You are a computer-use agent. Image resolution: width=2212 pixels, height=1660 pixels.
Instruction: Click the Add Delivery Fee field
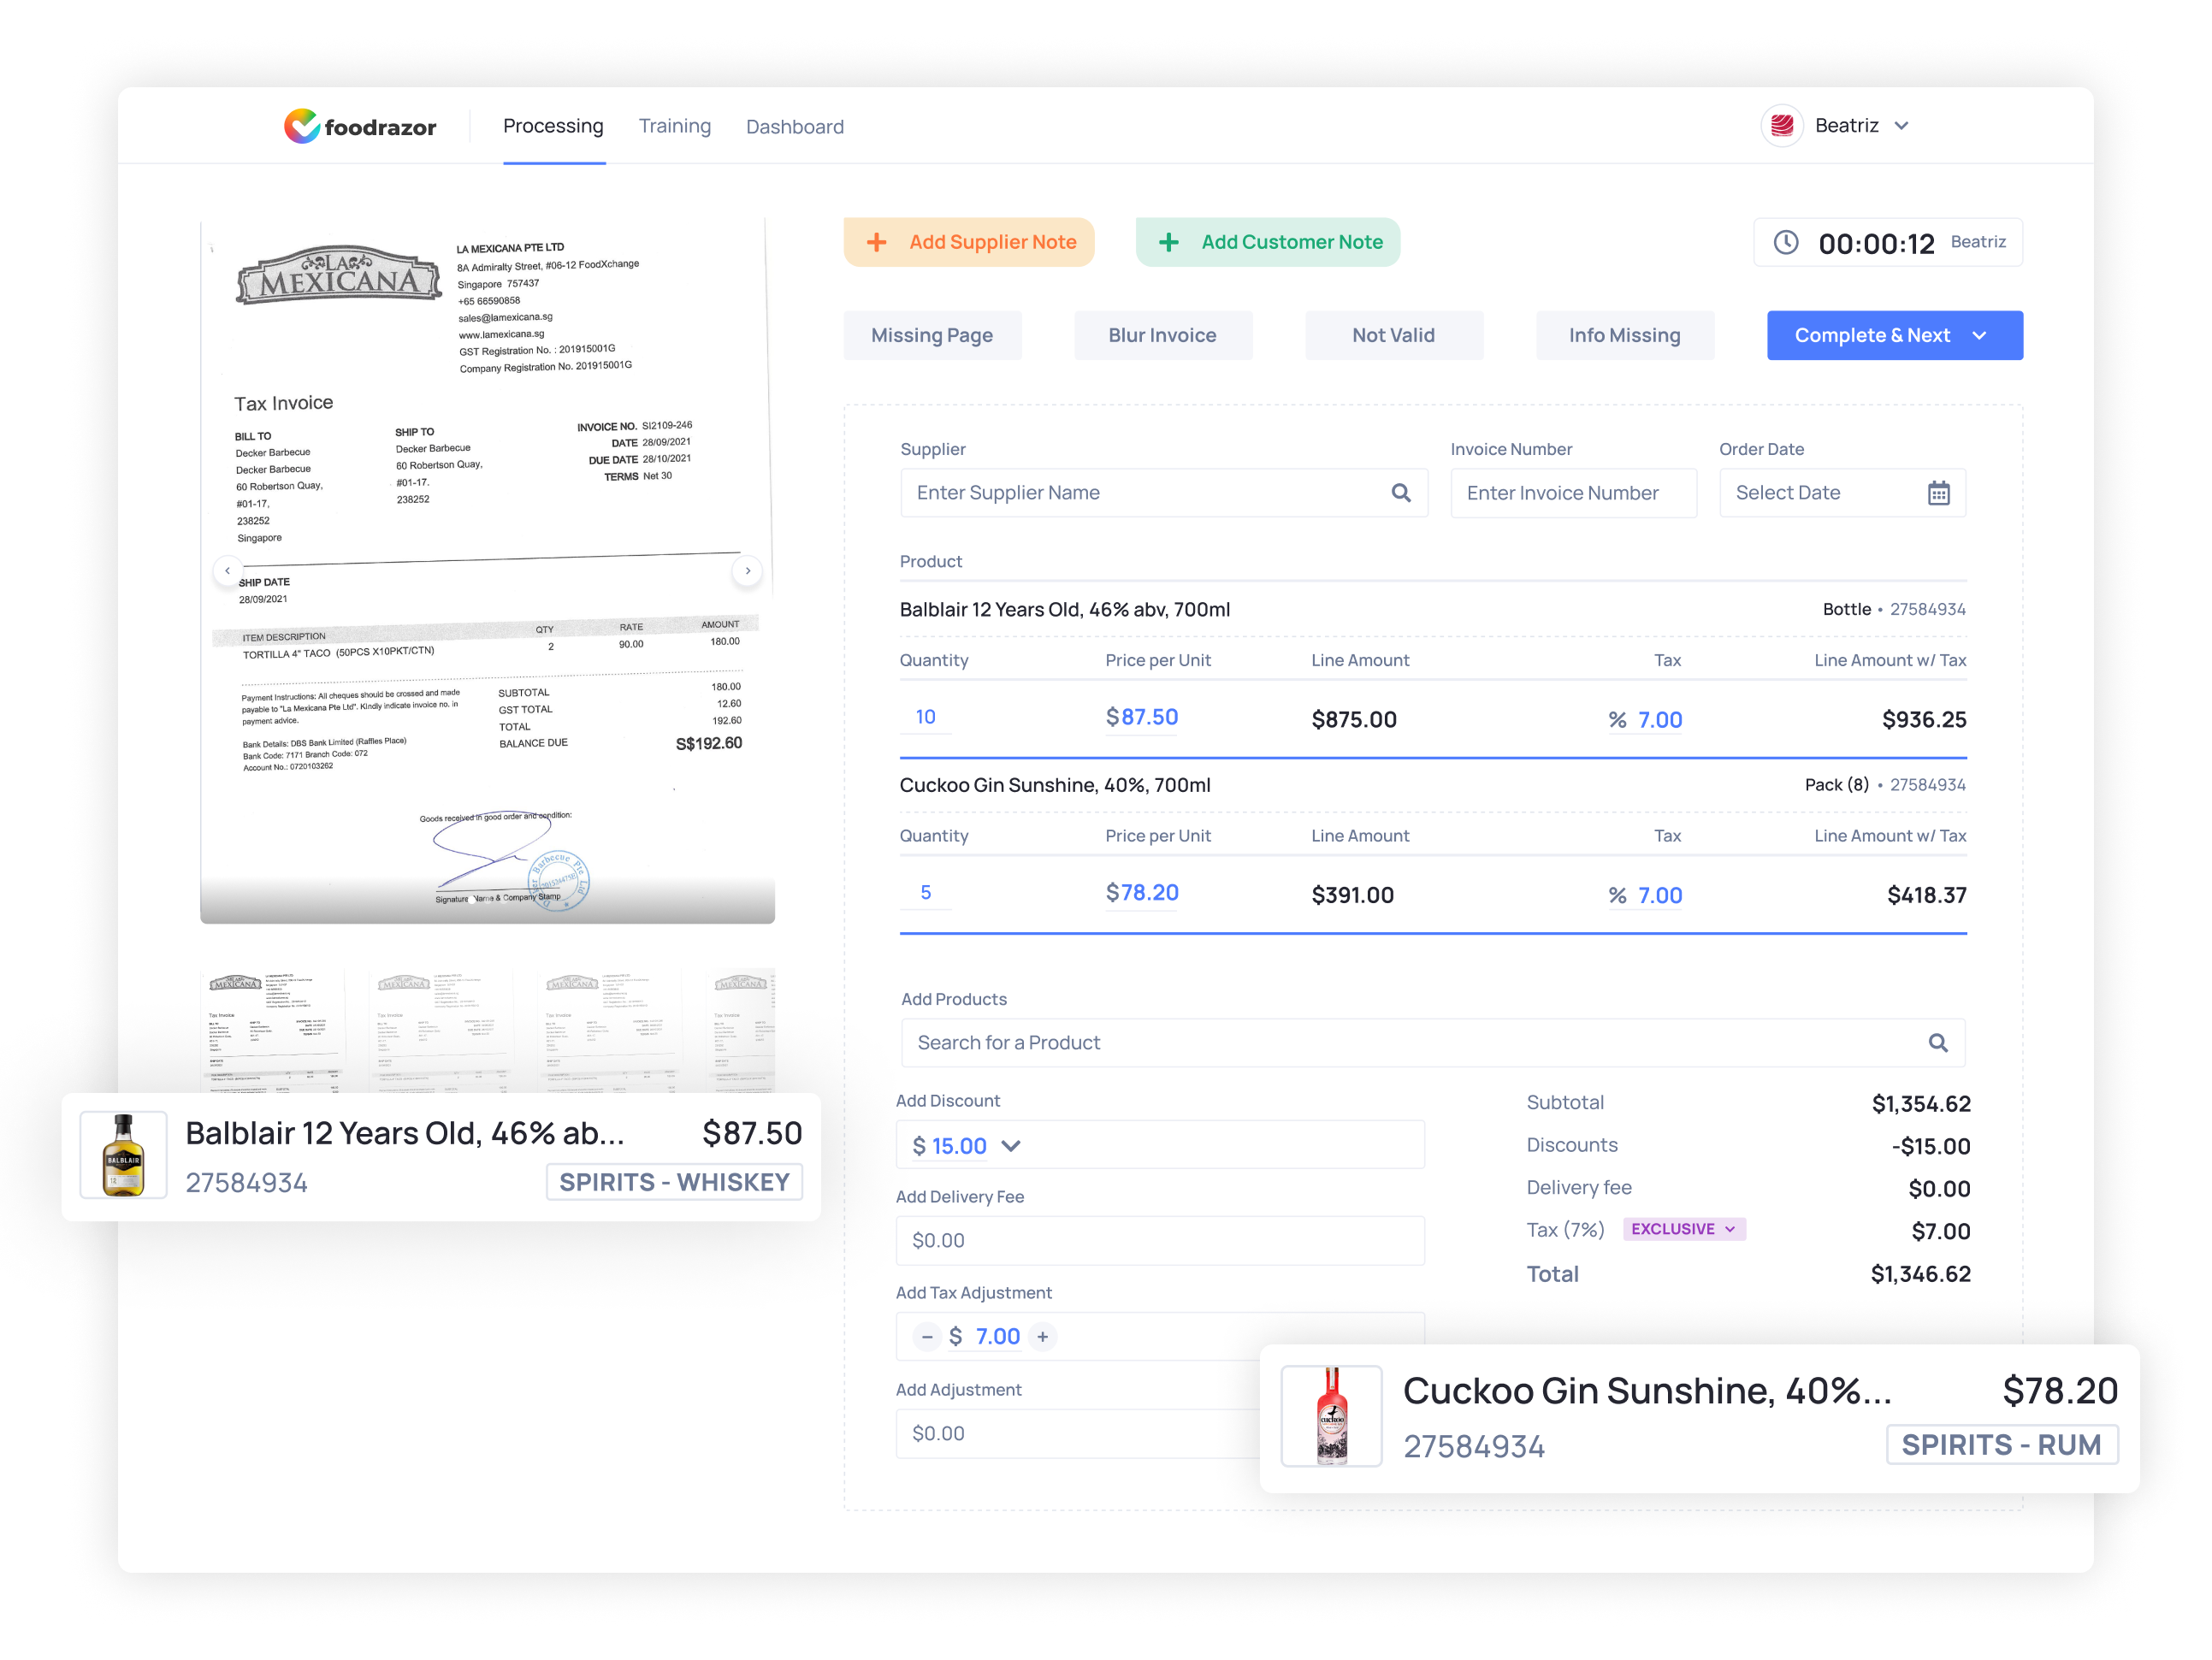coord(1160,1241)
